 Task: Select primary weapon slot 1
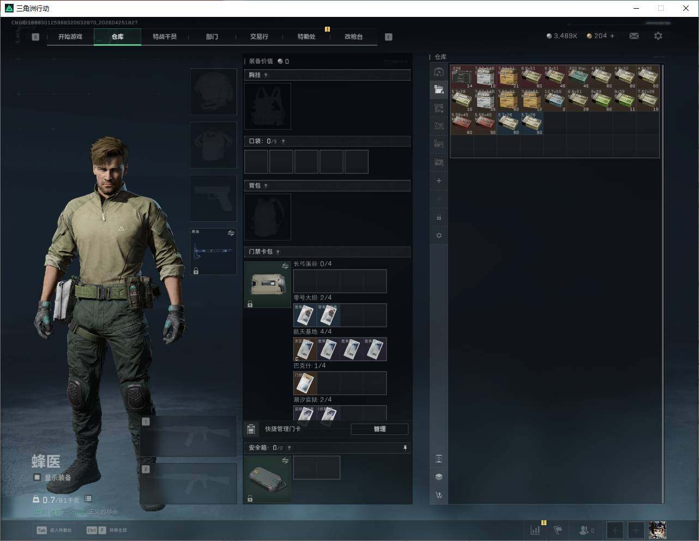pos(189,436)
